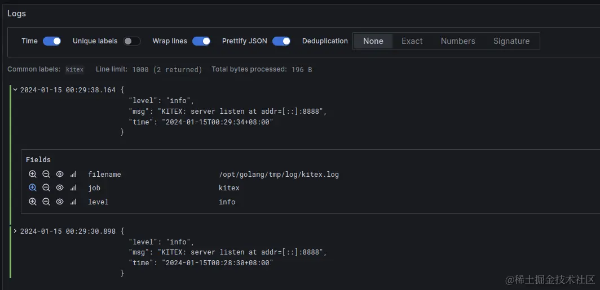Click zoom-out filter icon for filename field

46,175
